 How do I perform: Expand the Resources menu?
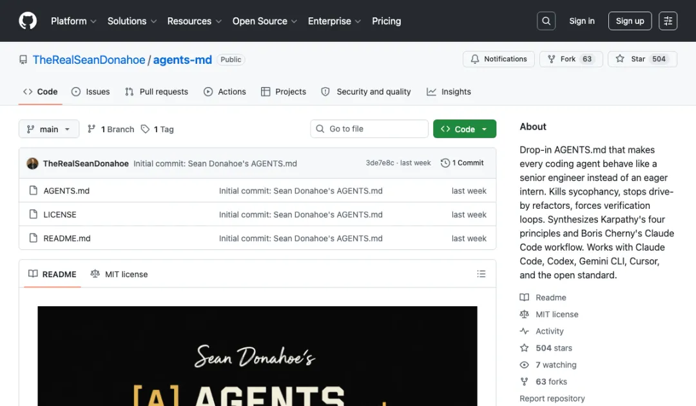(x=195, y=21)
